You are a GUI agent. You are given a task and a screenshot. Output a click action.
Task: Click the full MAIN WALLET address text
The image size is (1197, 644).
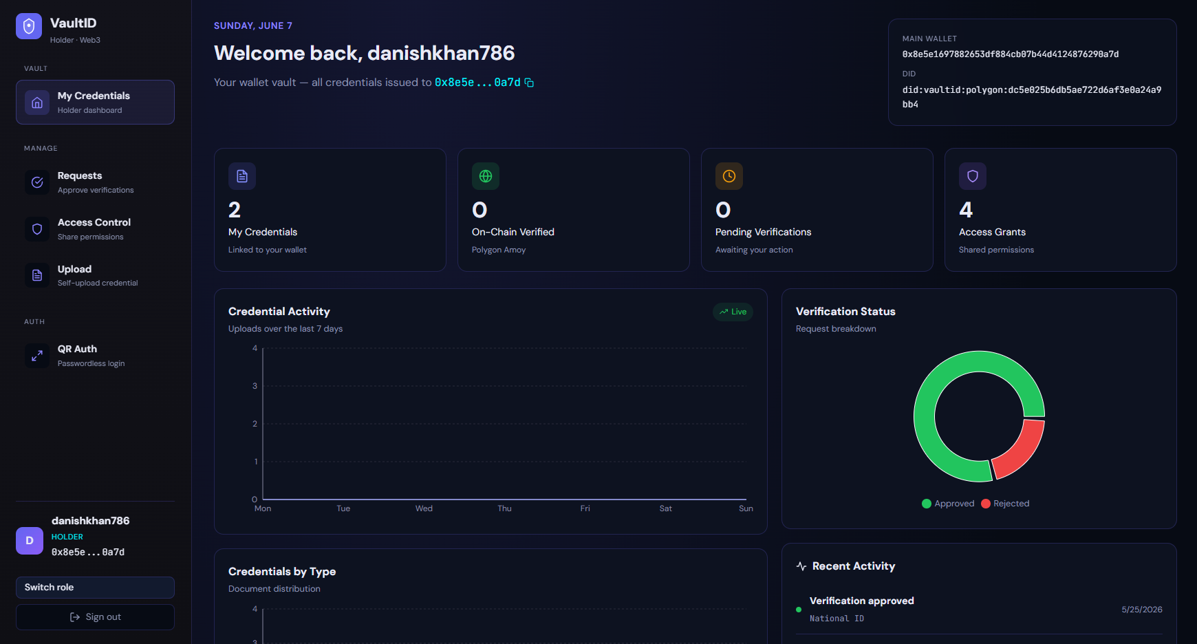click(x=1011, y=54)
